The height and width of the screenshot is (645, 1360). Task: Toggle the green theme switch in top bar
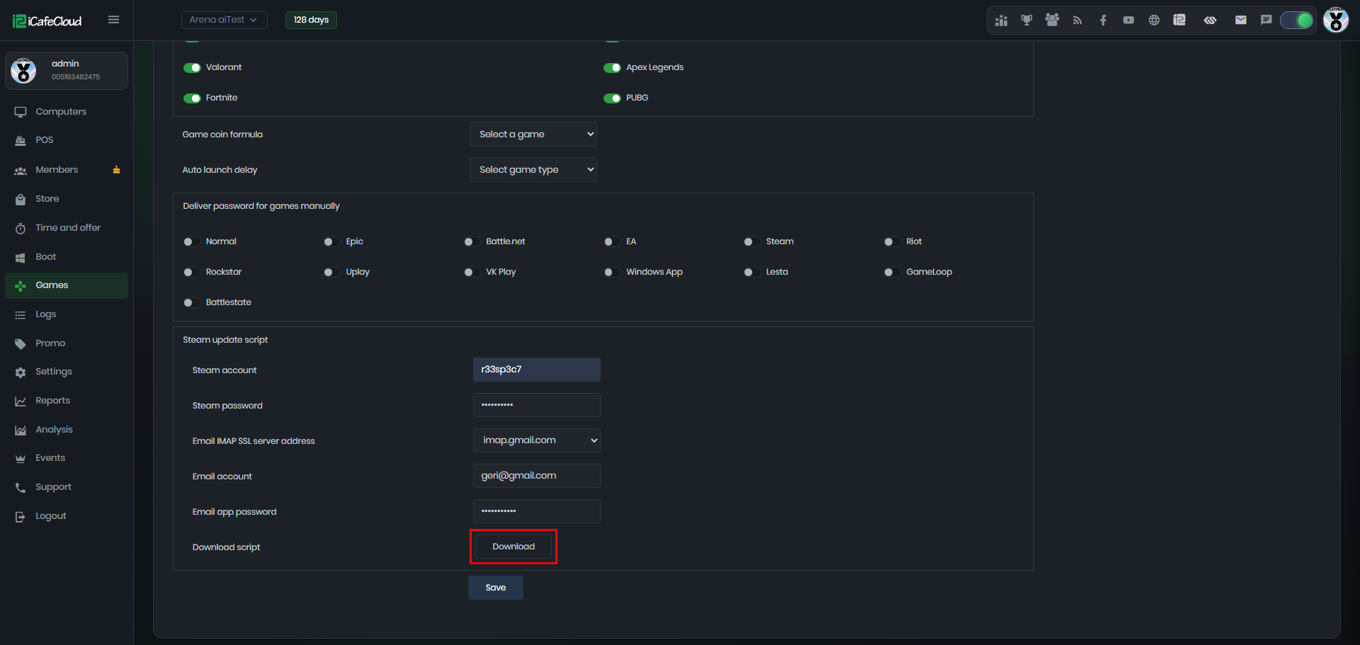tap(1297, 21)
